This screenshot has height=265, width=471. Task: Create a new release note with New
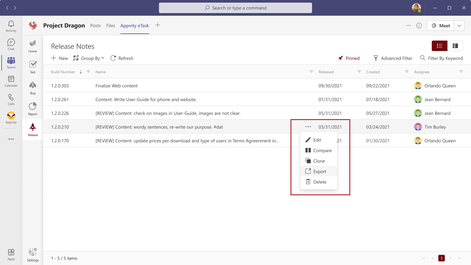click(59, 58)
